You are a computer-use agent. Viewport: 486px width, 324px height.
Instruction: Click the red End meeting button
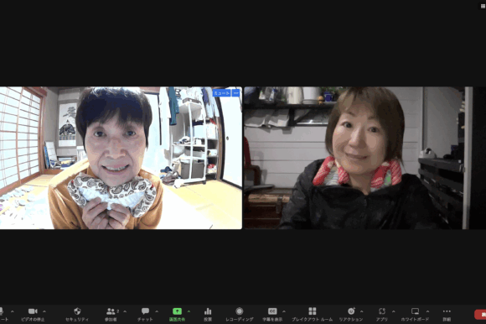(480, 315)
